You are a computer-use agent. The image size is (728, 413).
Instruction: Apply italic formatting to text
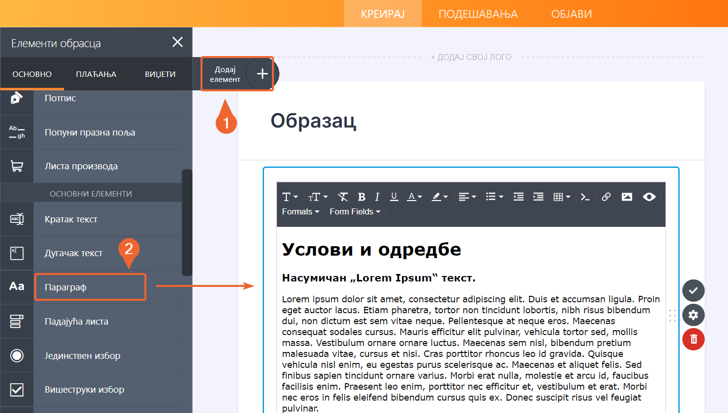point(377,197)
